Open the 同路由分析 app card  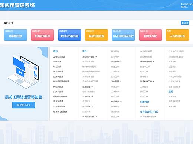150,35
